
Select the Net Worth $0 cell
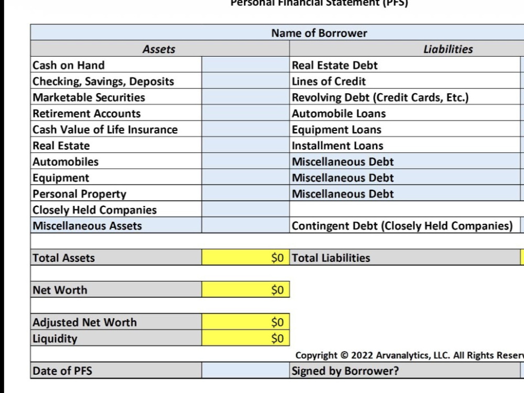coord(246,289)
